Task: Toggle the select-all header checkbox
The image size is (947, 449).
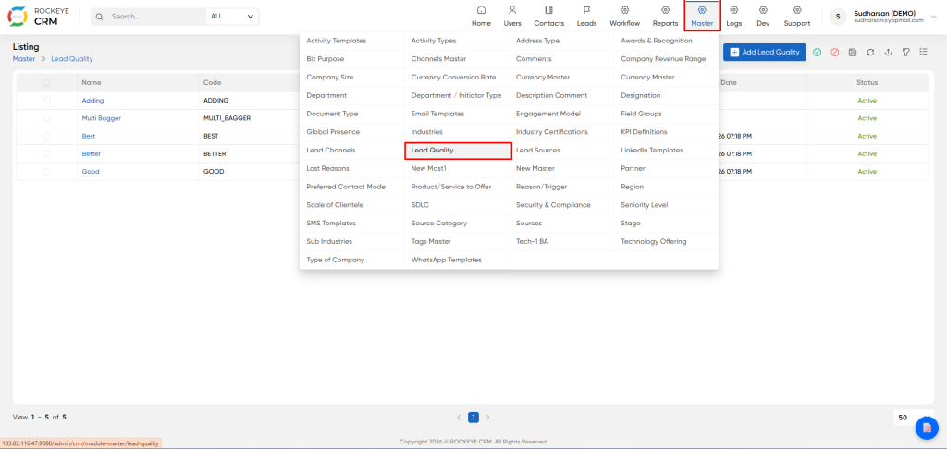Action: pos(47,82)
